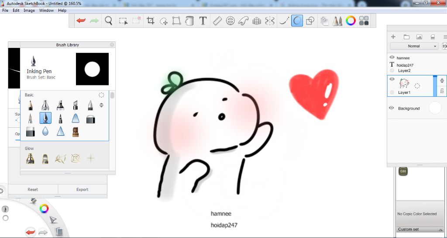The width and height of the screenshot is (447, 238).
Task: Select the Airbrush in Basic set
Action: click(45, 105)
